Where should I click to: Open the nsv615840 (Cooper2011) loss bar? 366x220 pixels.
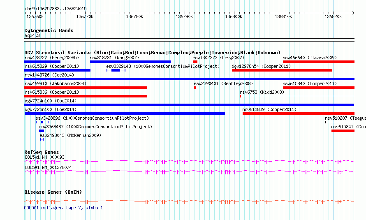(319, 88)
